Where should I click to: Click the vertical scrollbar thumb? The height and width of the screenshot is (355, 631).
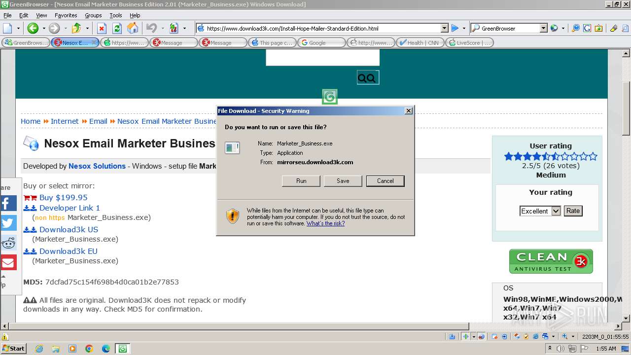tap(626, 107)
